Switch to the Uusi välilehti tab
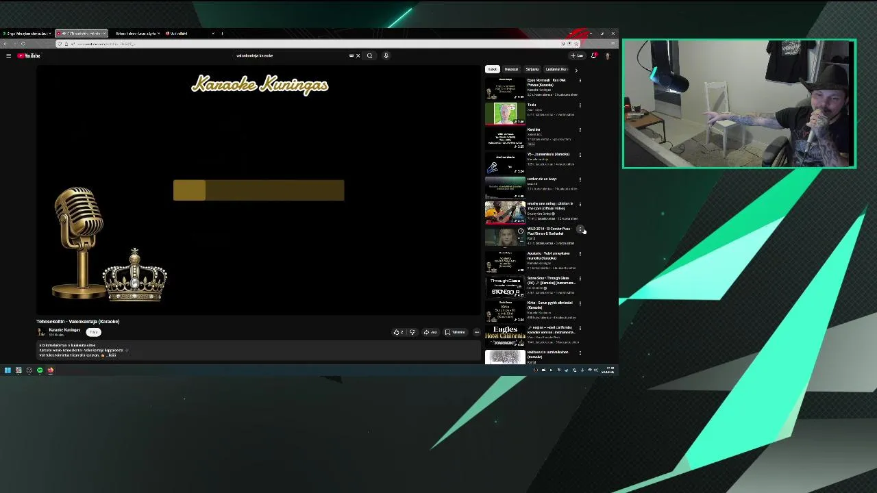Screen dimensions: 877x493 (x=190, y=34)
